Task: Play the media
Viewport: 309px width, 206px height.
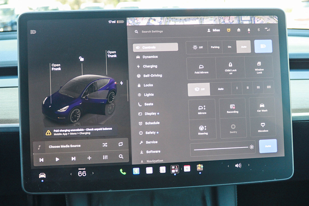Action: 57,159
